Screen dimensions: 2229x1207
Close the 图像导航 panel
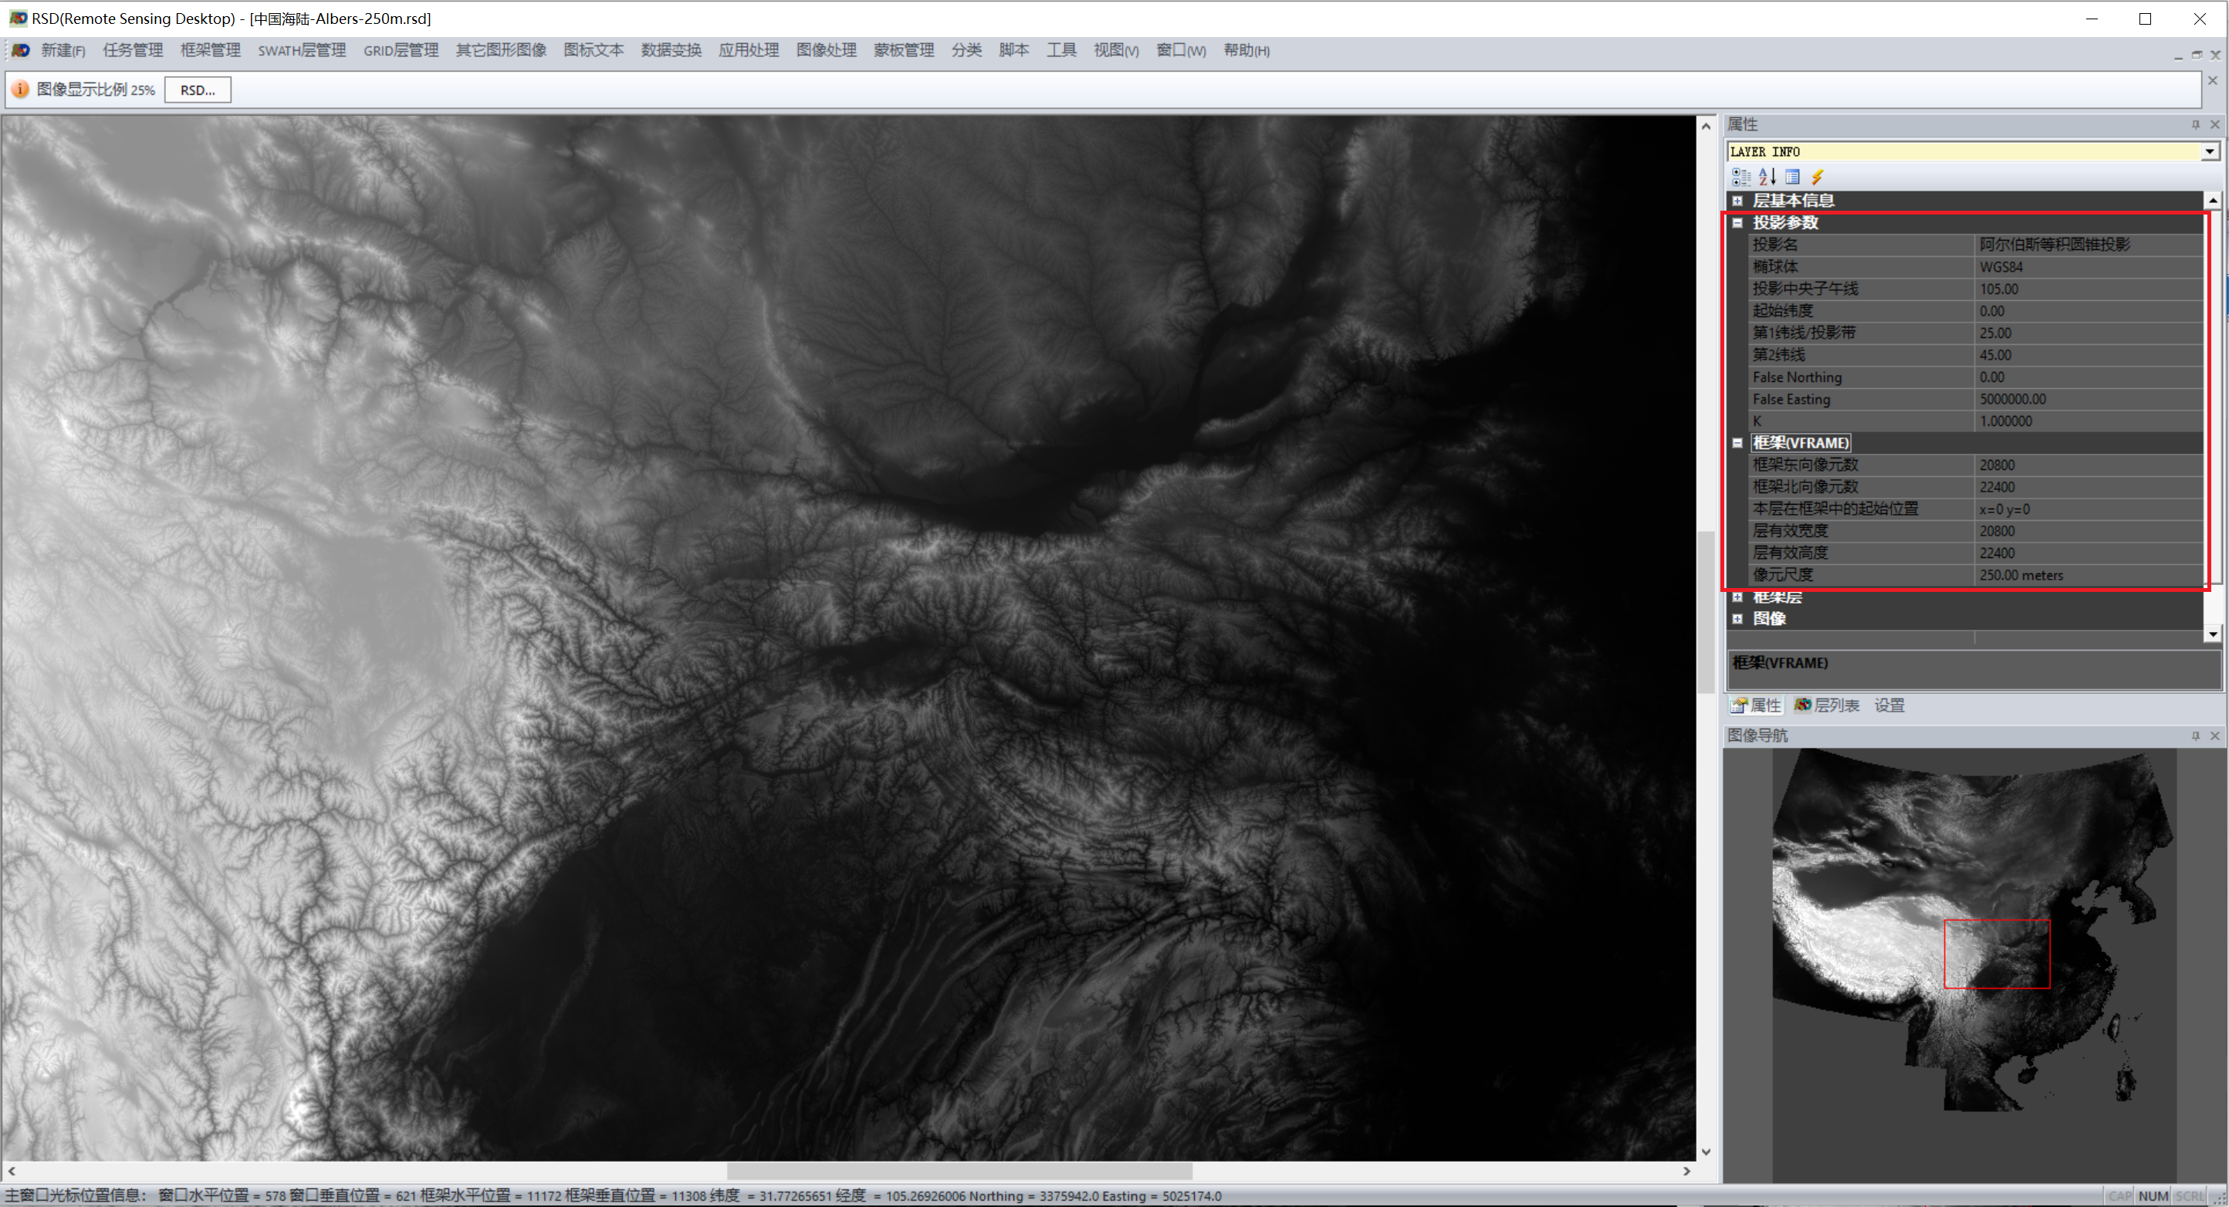2214,735
